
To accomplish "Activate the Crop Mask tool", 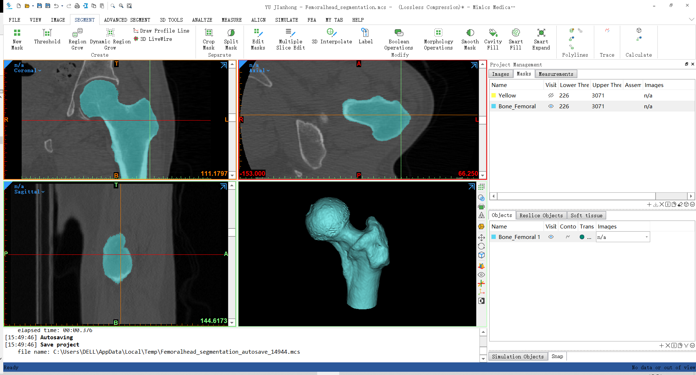I will point(209,39).
